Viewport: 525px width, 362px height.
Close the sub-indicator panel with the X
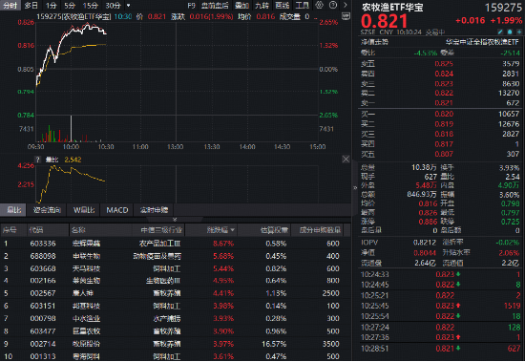pos(346,160)
